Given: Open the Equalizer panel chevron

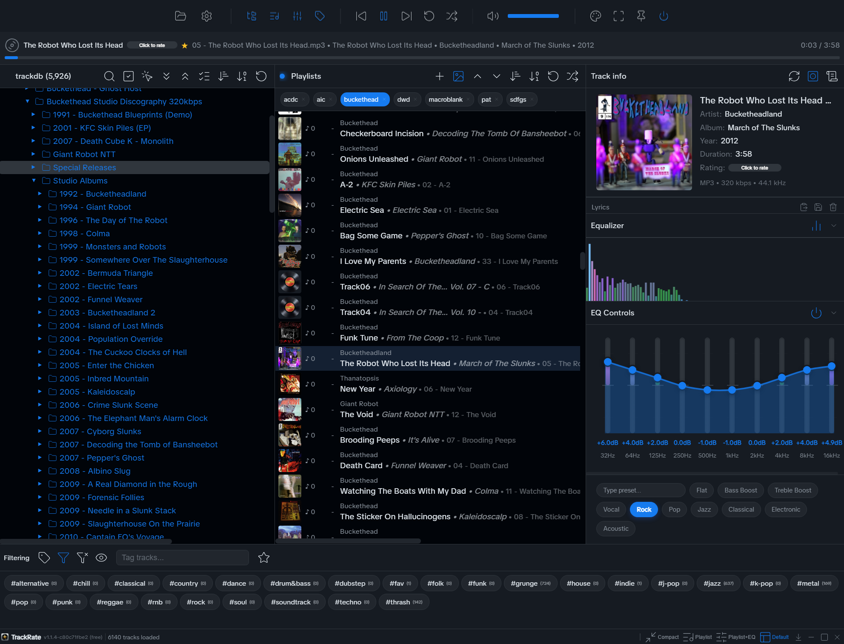Looking at the screenshot, I should coord(834,226).
